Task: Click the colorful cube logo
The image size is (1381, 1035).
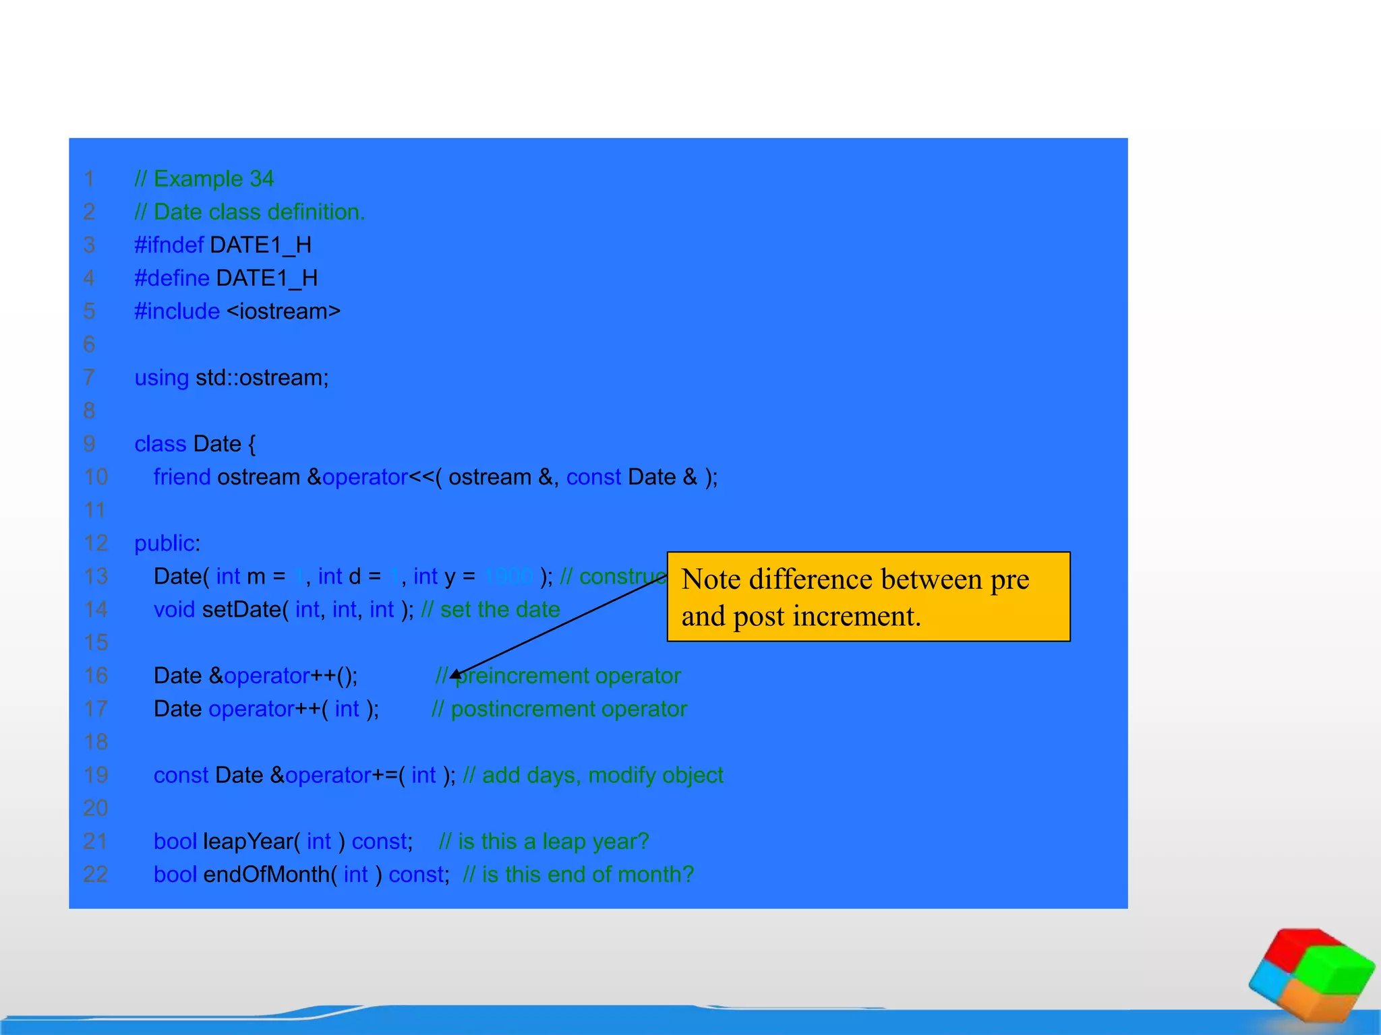Action: coord(1312,974)
